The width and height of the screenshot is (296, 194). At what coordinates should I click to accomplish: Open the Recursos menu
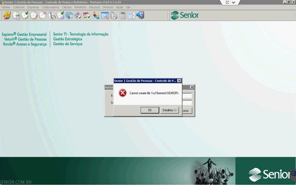coord(95,7)
